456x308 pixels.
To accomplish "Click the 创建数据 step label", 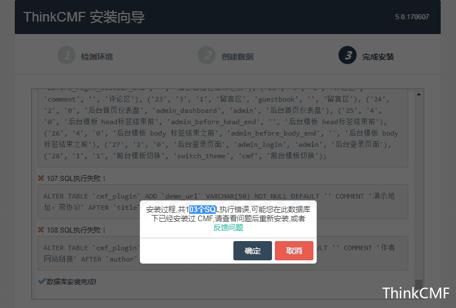I will [x=237, y=57].
